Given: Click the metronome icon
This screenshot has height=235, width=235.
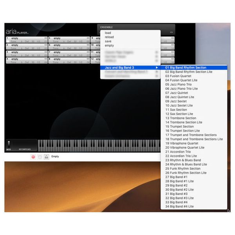Looking at the screenshot, I should (46, 157).
